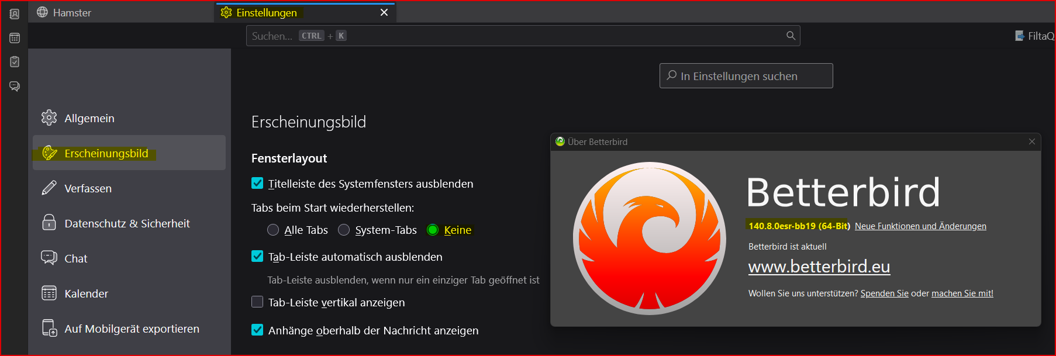Open the tasks icon in left rail
Viewport: 1056px width, 356px height.
(x=15, y=61)
